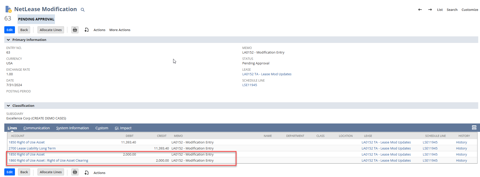Open the More Actions menu

point(120,30)
